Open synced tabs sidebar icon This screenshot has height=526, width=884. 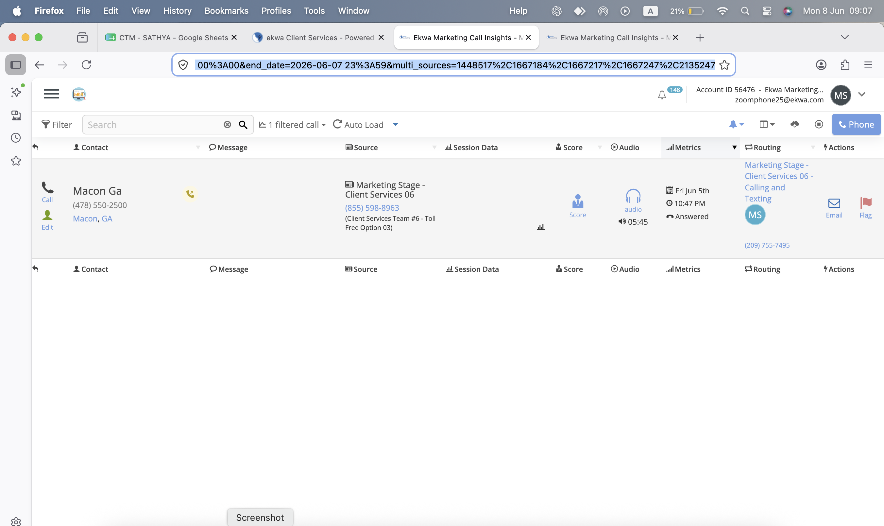(16, 115)
